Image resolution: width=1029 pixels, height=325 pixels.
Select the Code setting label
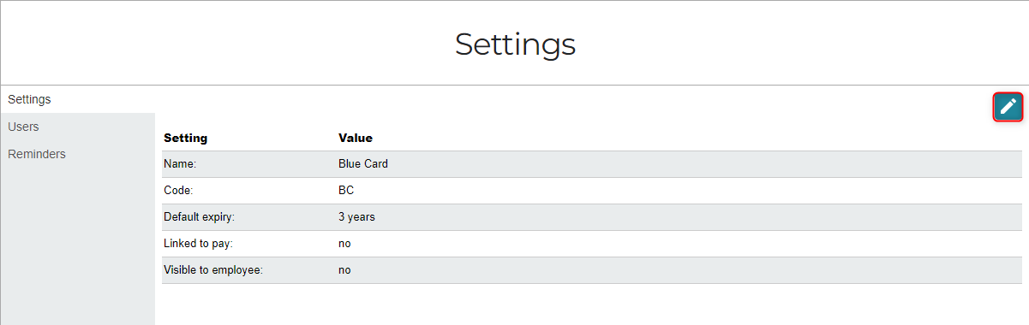[178, 191]
